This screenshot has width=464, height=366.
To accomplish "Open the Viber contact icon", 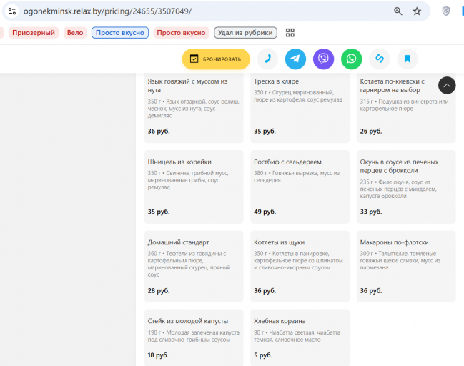I will [323, 59].
